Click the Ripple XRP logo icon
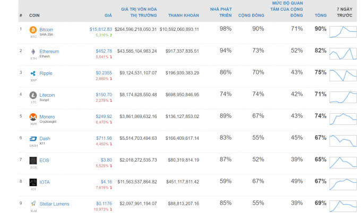This screenshot has height=219, width=361. [33, 73]
